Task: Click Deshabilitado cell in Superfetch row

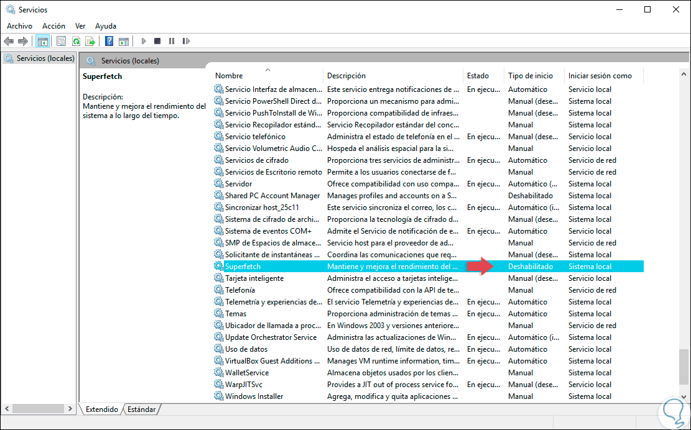Action: tap(530, 267)
